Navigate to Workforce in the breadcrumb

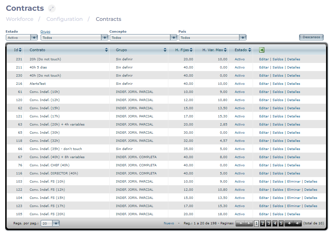click(20, 19)
